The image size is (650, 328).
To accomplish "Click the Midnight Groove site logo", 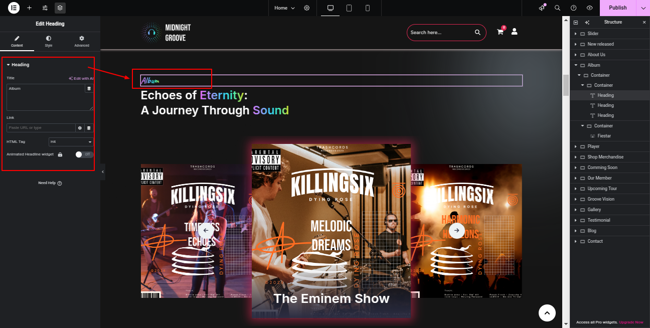I will 166,33.
